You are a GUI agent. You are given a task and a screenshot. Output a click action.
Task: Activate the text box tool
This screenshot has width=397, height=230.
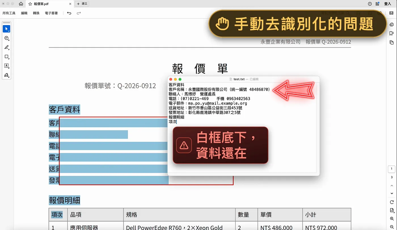(7, 66)
